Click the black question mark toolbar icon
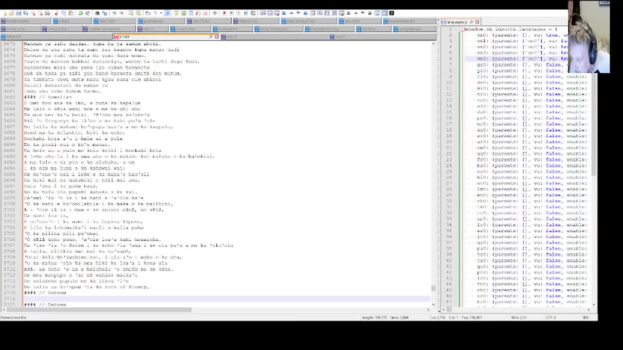Screen dimensions: 623x350 pyautogui.click(x=391, y=13)
